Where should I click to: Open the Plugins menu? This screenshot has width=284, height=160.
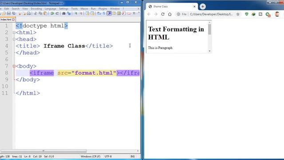tap(103, 8)
